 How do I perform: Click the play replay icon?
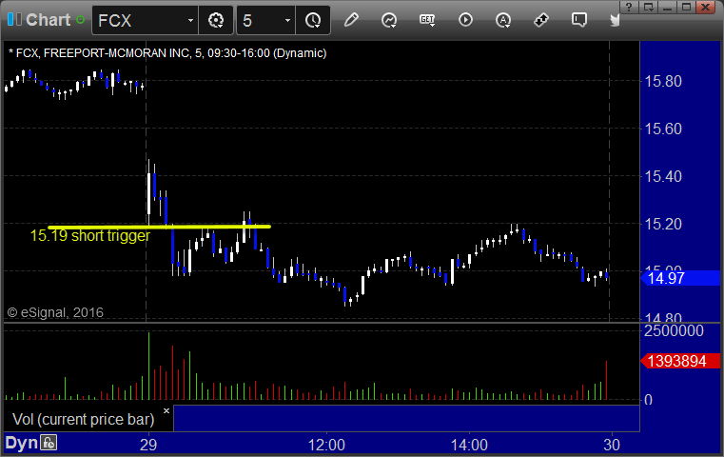point(465,20)
